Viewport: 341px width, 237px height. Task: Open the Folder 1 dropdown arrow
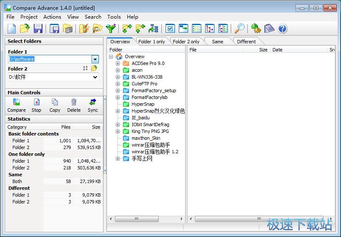(95, 59)
